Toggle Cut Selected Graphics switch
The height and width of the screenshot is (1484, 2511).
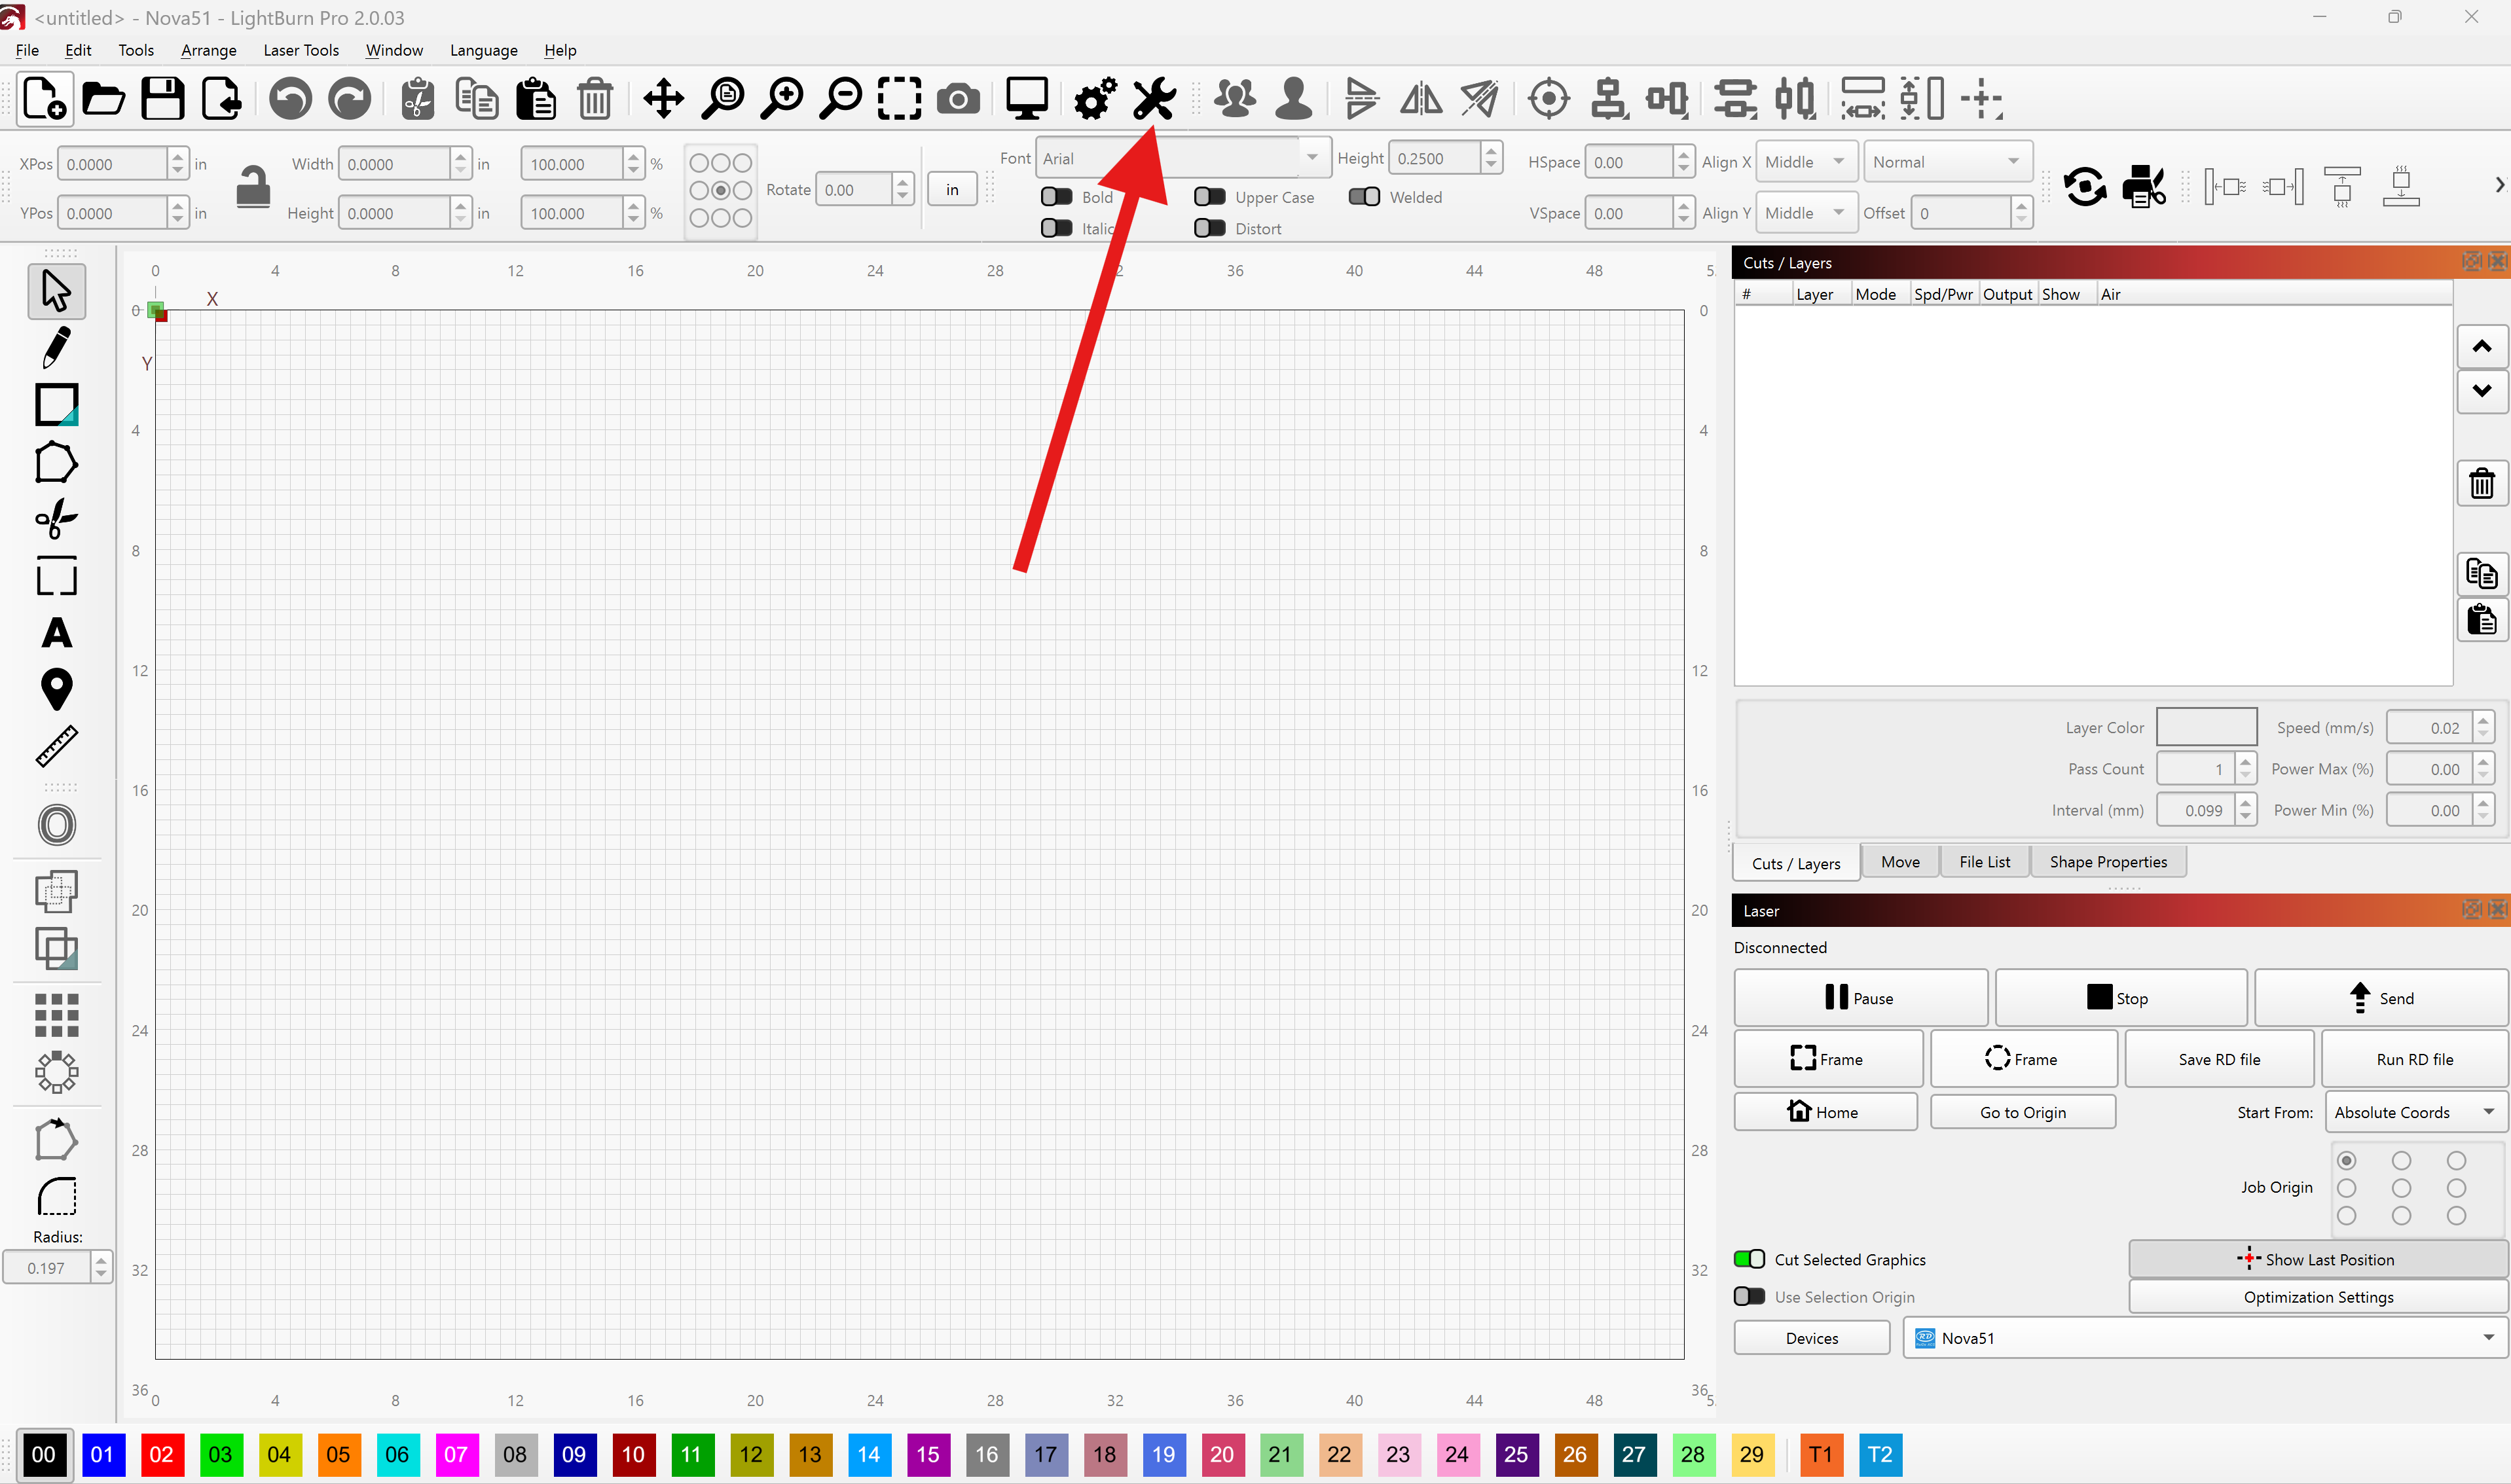click(x=1749, y=1259)
